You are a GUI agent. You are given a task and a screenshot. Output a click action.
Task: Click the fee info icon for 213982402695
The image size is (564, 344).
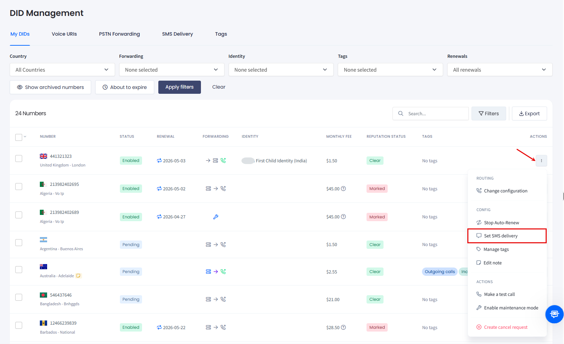point(343,189)
